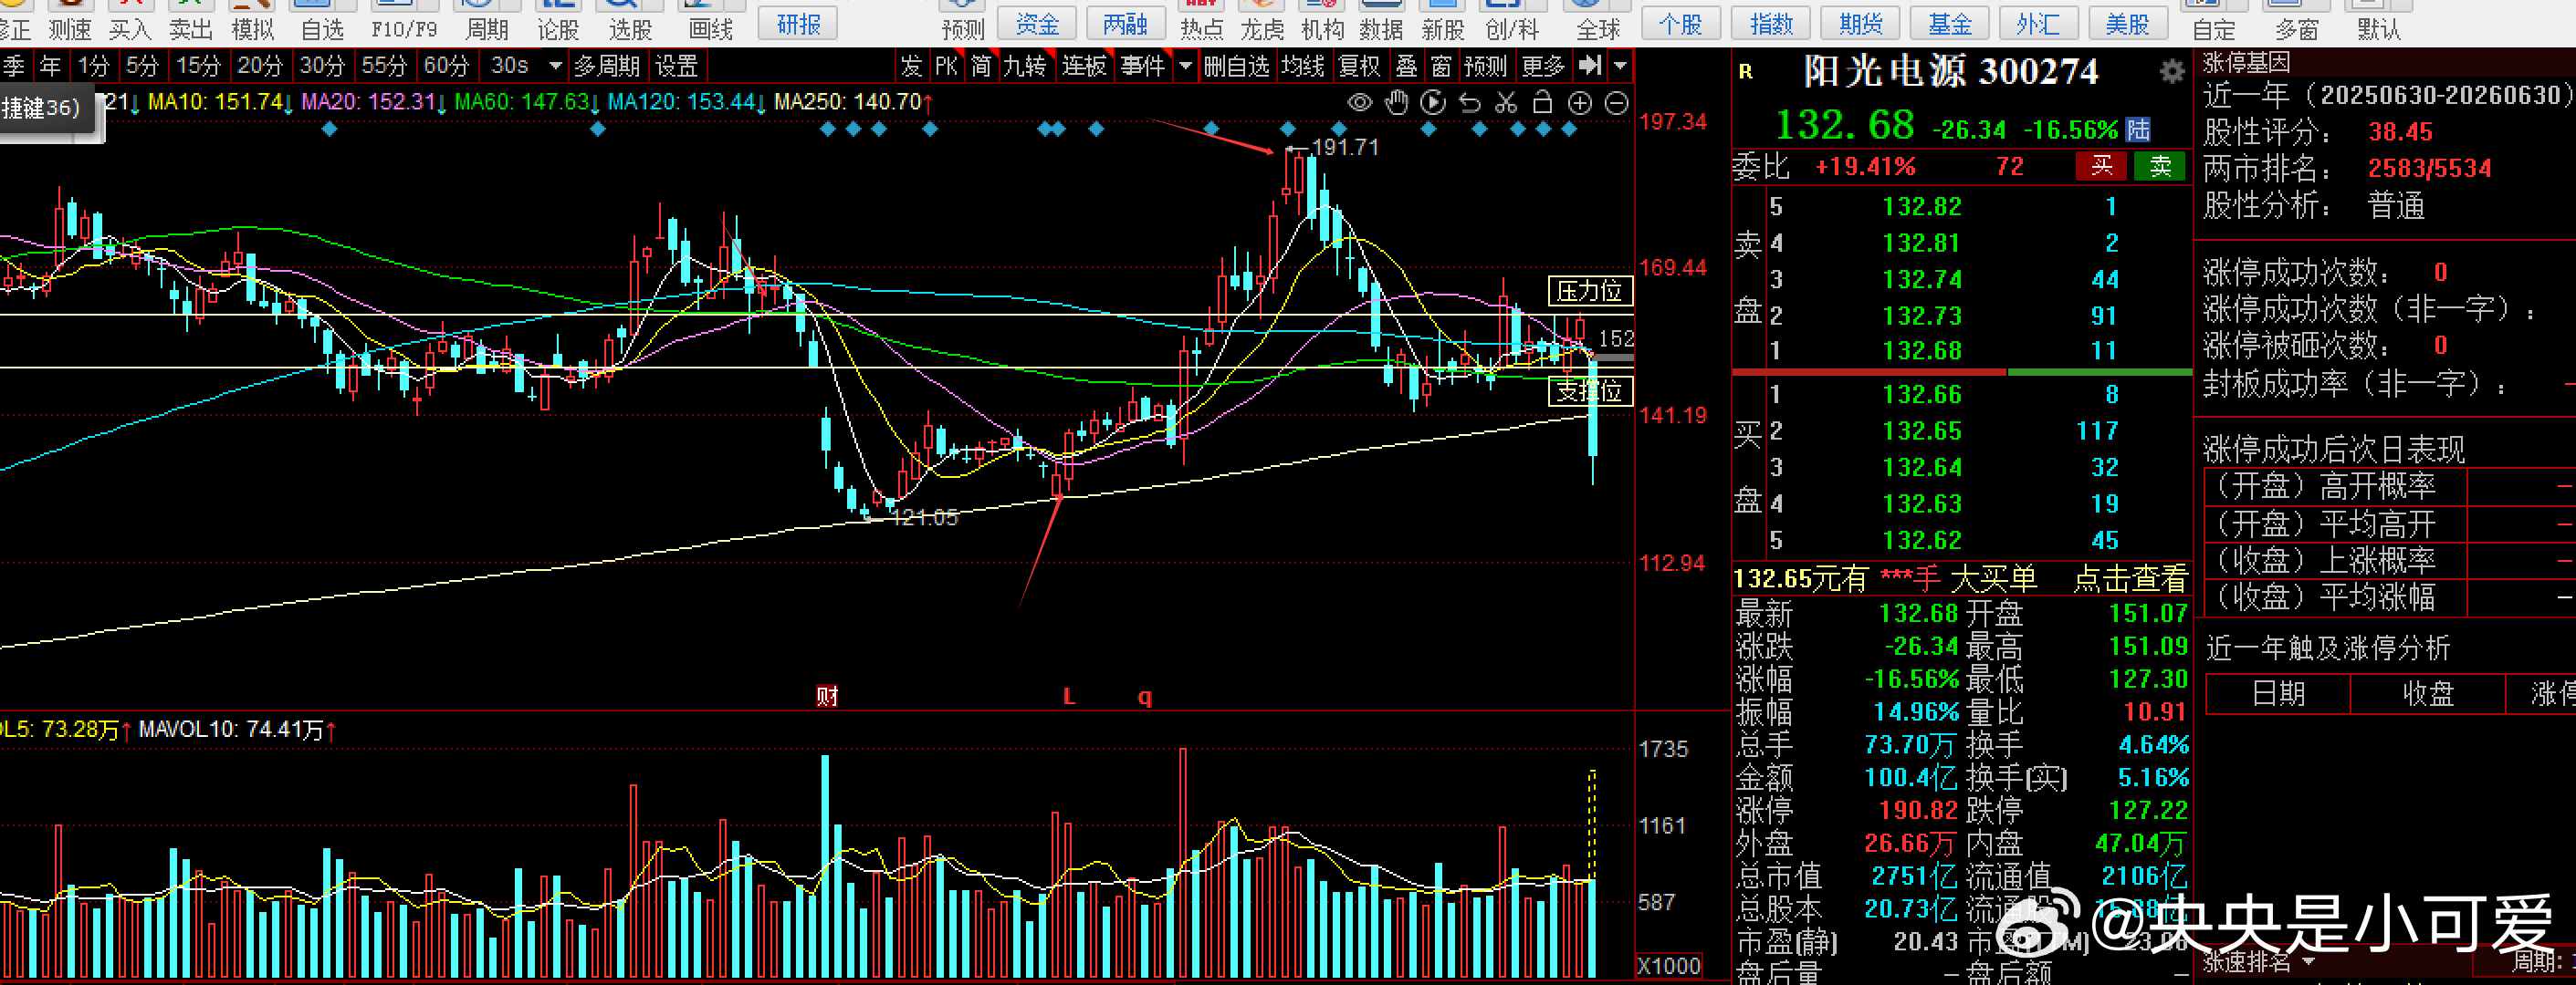
Task: Toggle the 叠 overlay option
Action: pyautogui.click(x=1407, y=66)
